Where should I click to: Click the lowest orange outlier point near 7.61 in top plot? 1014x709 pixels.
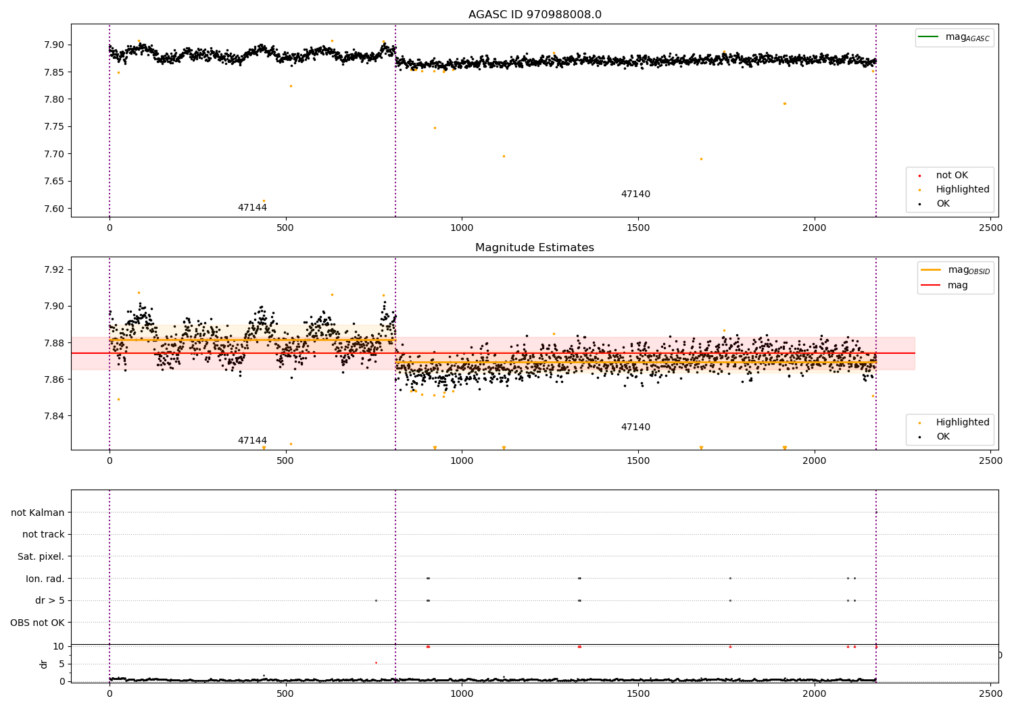pos(264,201)
